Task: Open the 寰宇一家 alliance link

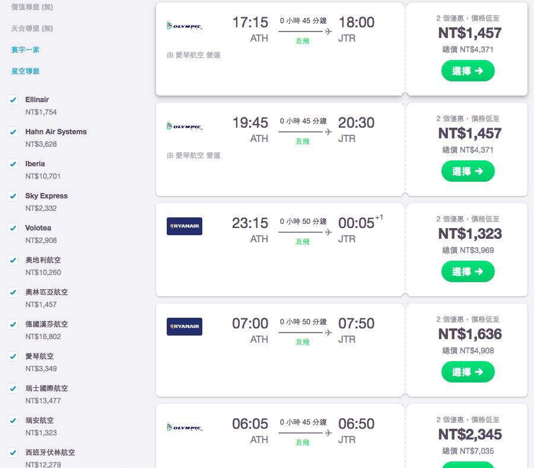Action: pos(25,50)
